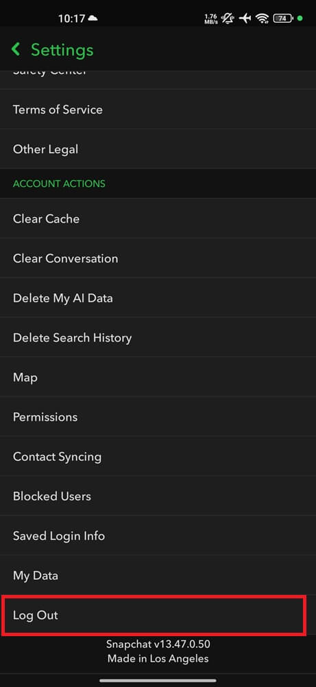Tap the cloud weather icon by clock
The height and width of the screenshot is (687, 316).
(x=93, y=19)
